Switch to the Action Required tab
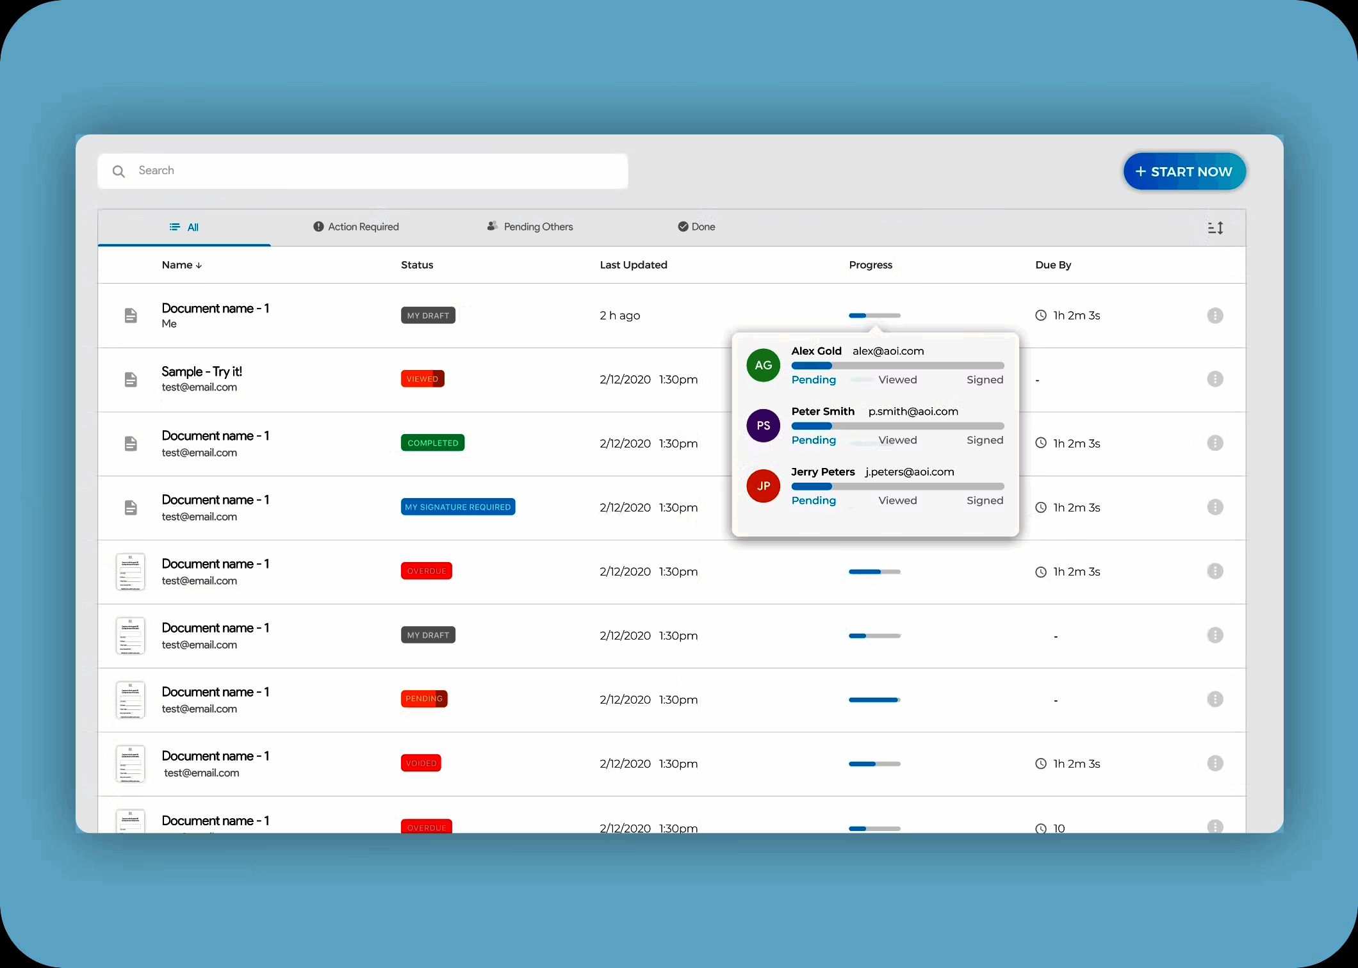 pyautogui.click(x=356, y=227)
